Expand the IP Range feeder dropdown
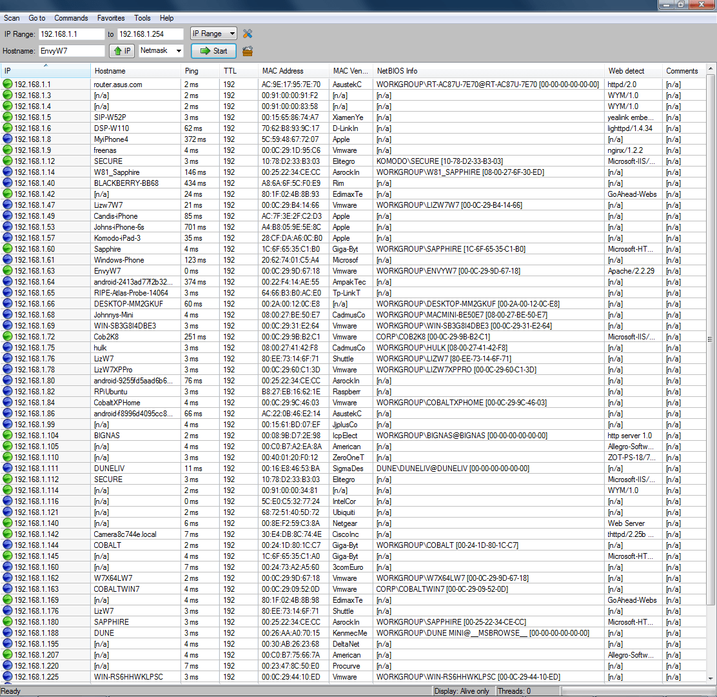 click(213, 34)
